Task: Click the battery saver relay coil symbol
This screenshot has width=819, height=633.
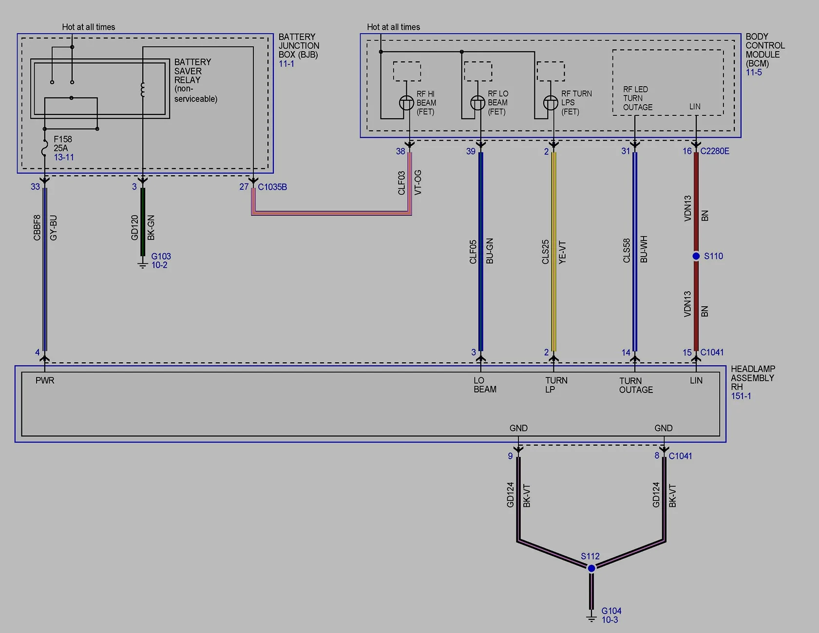Action: [142, 90]
